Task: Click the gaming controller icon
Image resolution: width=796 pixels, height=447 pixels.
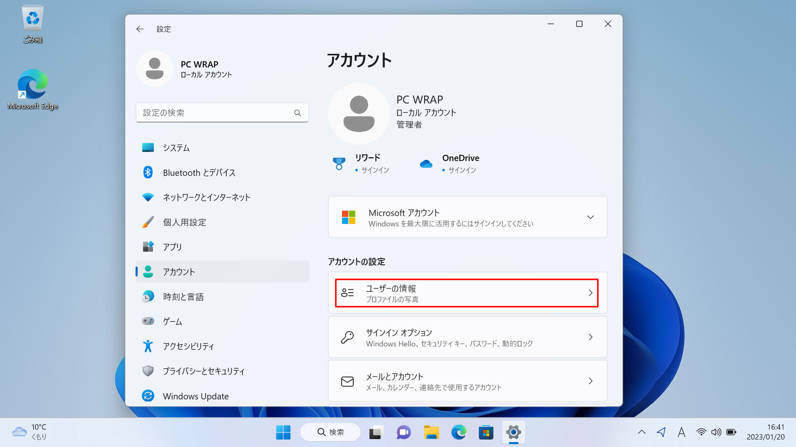Action: point(148,321)
